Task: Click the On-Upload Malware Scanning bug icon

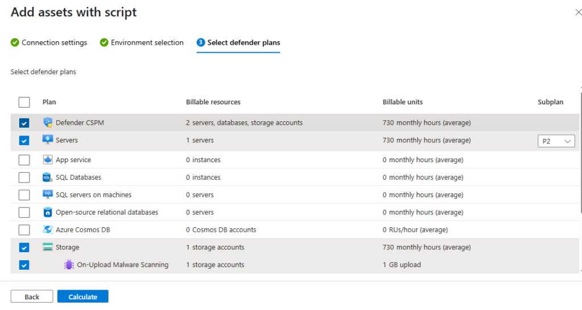Action: 69,265
